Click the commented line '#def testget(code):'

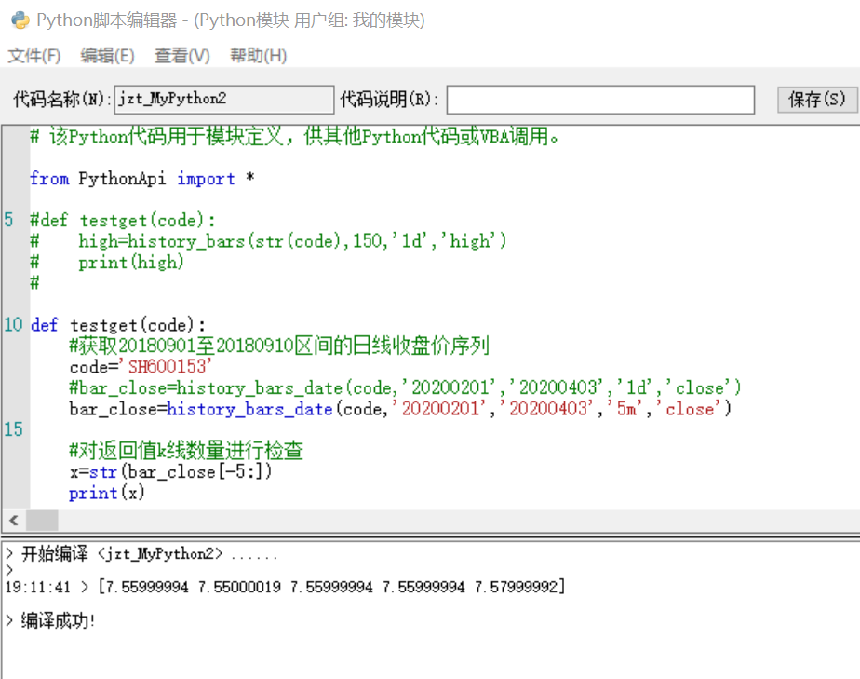(123, 221)
